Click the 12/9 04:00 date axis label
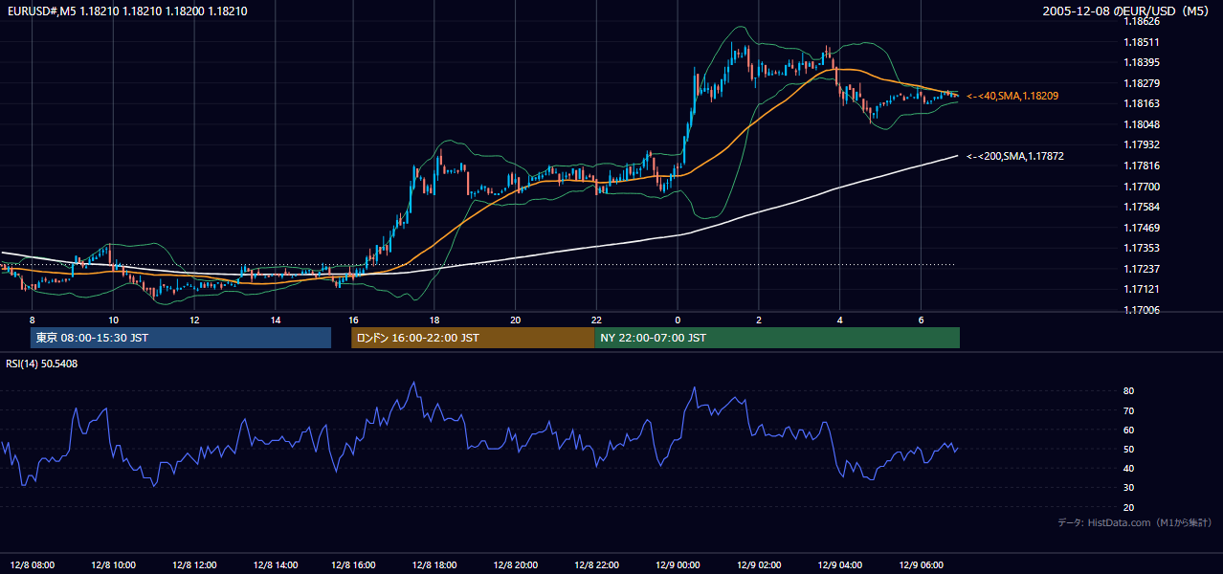 click(839, 564)
